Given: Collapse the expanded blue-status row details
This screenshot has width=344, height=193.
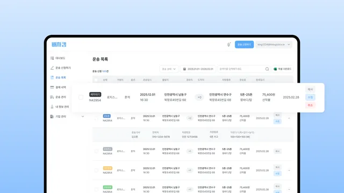Looking at the screenshot, I should click(289, 118).
